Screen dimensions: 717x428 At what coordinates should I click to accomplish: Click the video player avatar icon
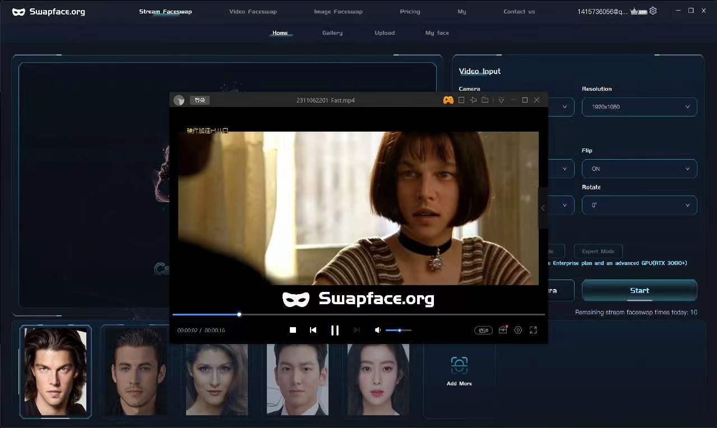coord(179,100)
